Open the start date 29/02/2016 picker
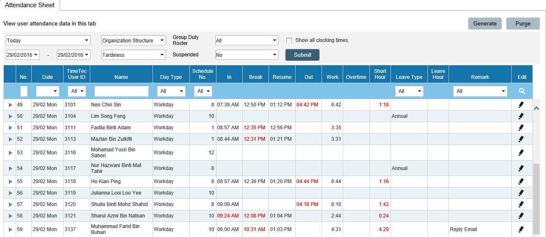This screenshot has height=237, width=546. coord(23,55)
